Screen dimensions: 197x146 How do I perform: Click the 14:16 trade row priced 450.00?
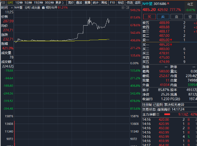click(169, 128)
